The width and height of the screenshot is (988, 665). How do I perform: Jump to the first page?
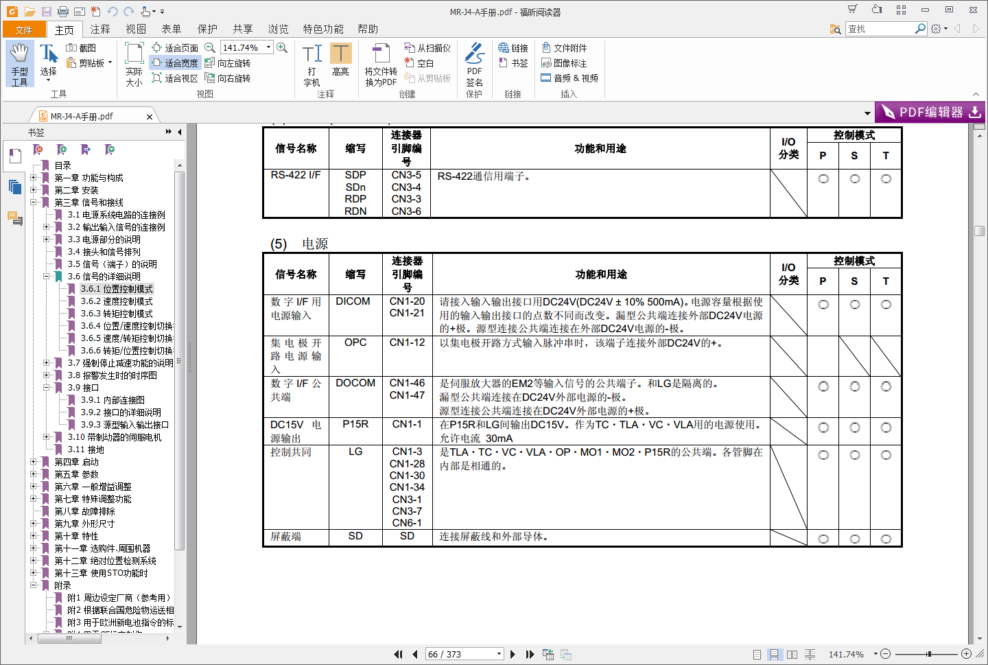point(398,654)
